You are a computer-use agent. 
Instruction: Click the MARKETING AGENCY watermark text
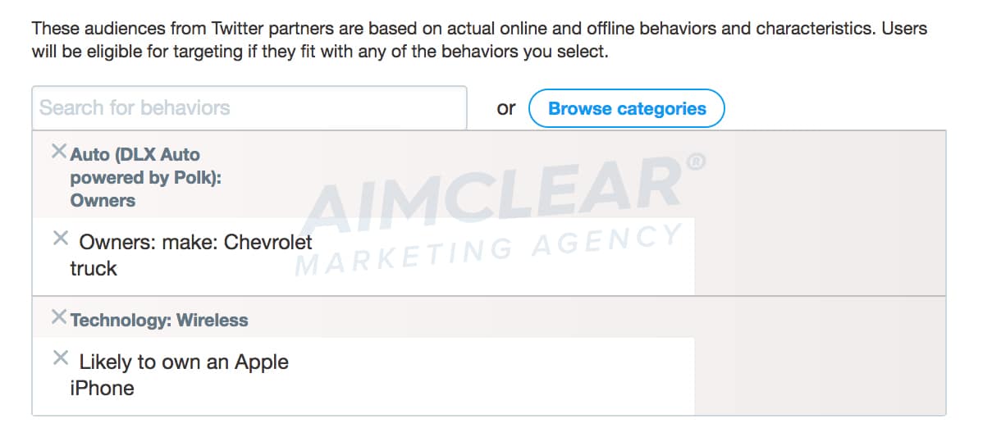[488, 249]
